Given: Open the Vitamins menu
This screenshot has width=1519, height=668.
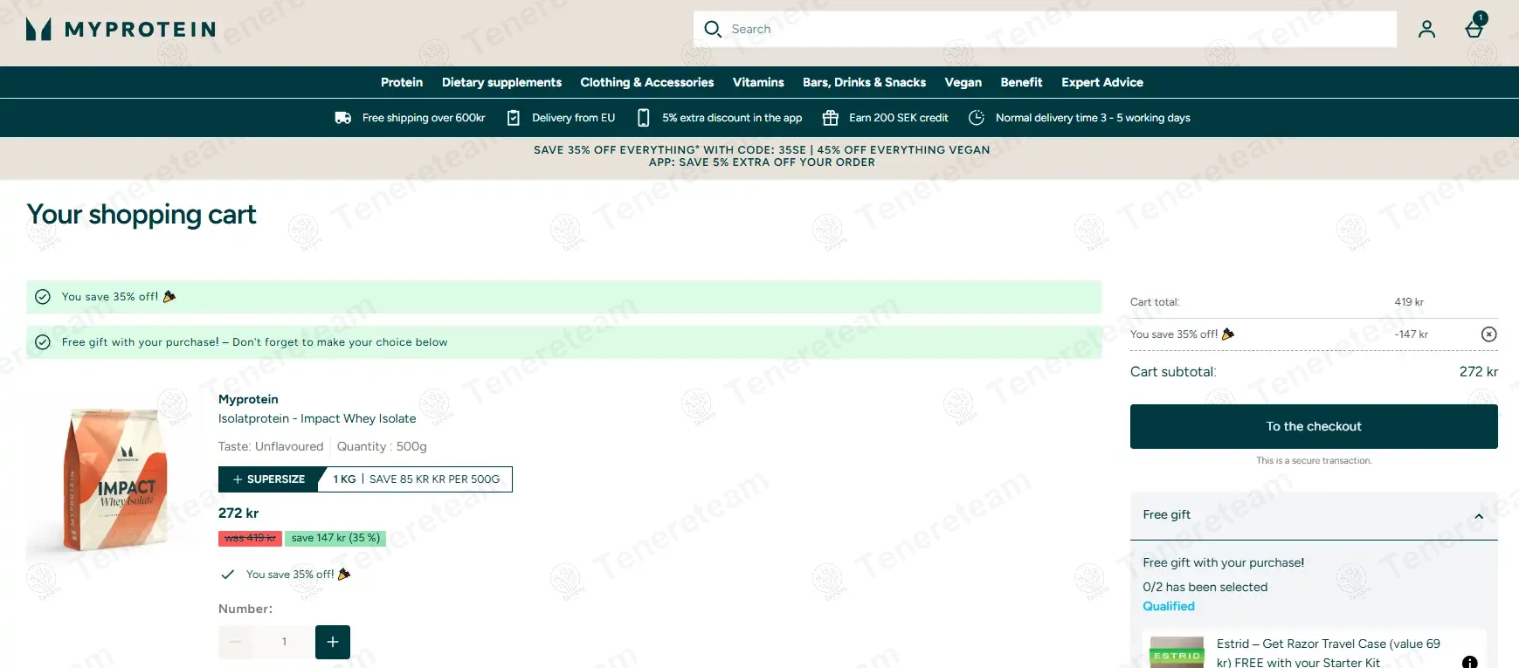Looking at the screenshot, I should (x=758, y=82).
